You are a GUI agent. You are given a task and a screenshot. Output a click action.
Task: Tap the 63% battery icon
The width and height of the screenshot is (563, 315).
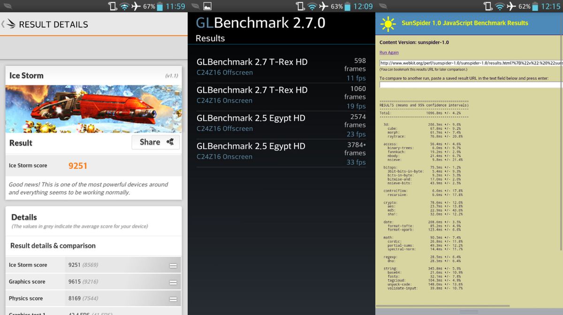(348, 6)
